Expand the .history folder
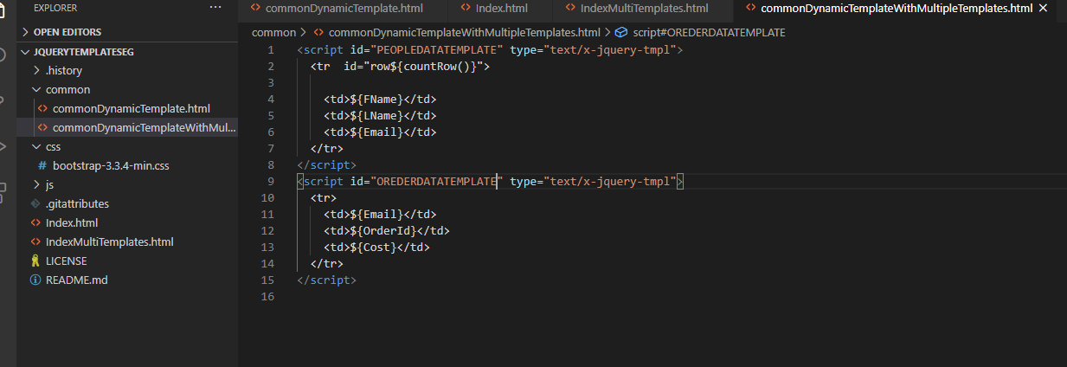Image resolution: width=1067 pixels, height=367 pixels. 58,70
